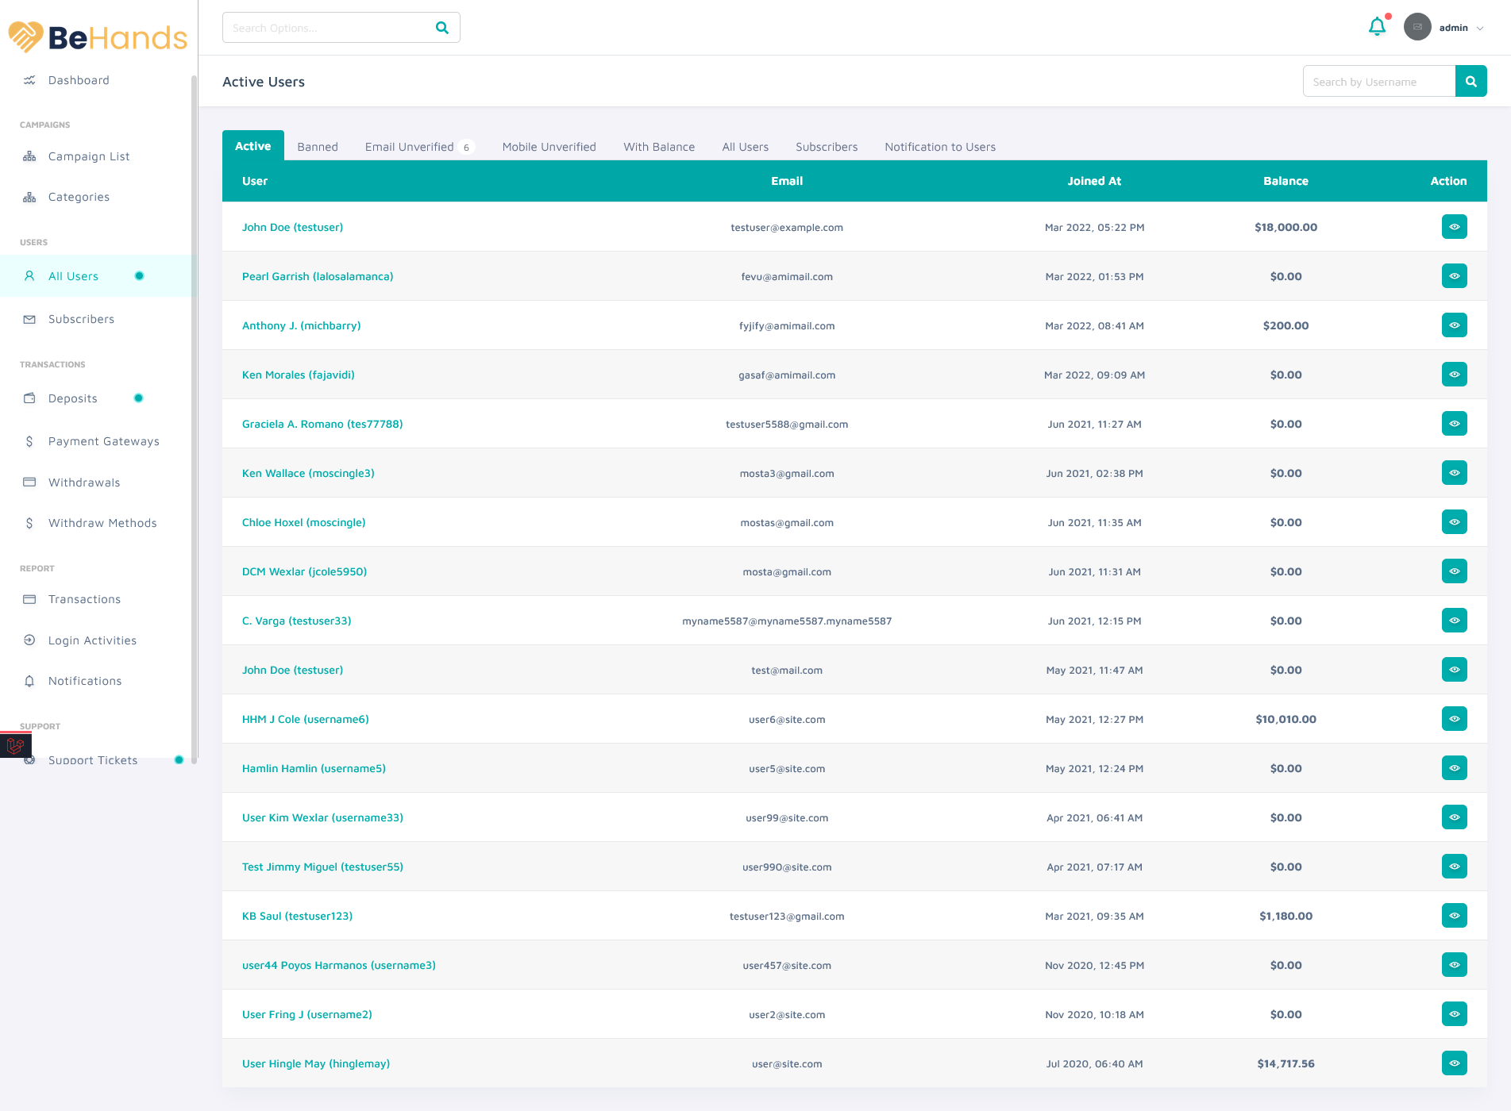Click the Search by Username button
This screenshot has height=1111, width=1511.
pyautogui.click(x=1471, y=81)
